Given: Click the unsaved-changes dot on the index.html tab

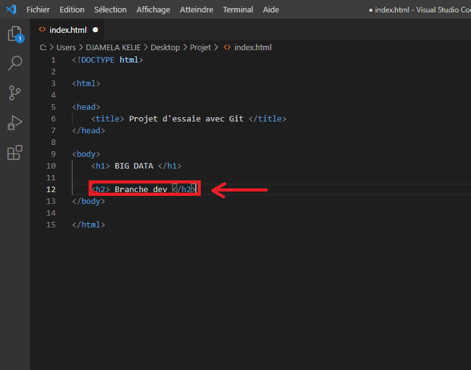Looking at the screenshot, I should [x=95, y=30].
